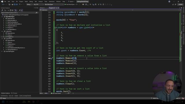Expand the OurFirstProgram project node
The image size is (185, 104).
pos(2,51)
